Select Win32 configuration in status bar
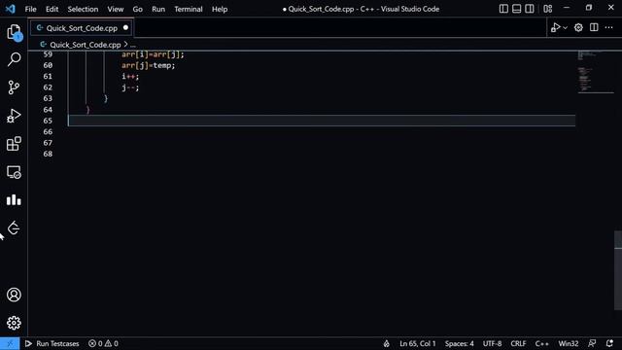Screen dimensions: 622x350 (569, 343)
